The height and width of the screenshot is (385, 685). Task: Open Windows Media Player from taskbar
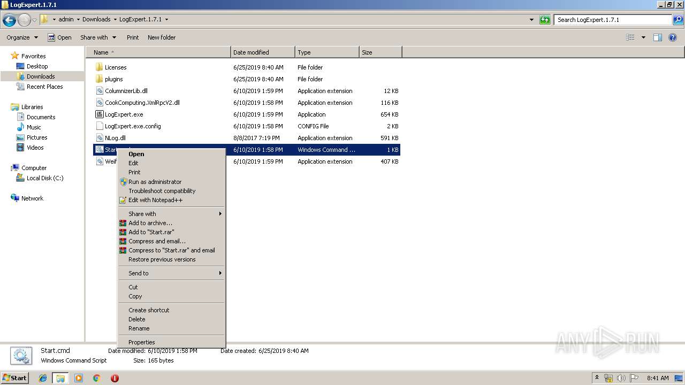(79, 378)
